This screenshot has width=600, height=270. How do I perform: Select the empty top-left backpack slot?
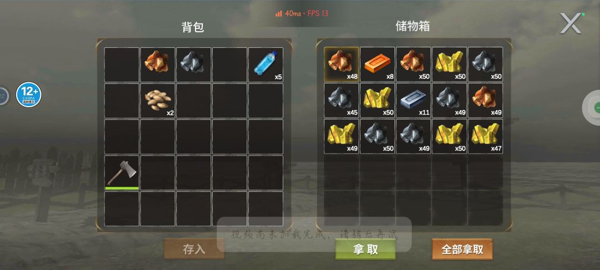coord(122,64)
